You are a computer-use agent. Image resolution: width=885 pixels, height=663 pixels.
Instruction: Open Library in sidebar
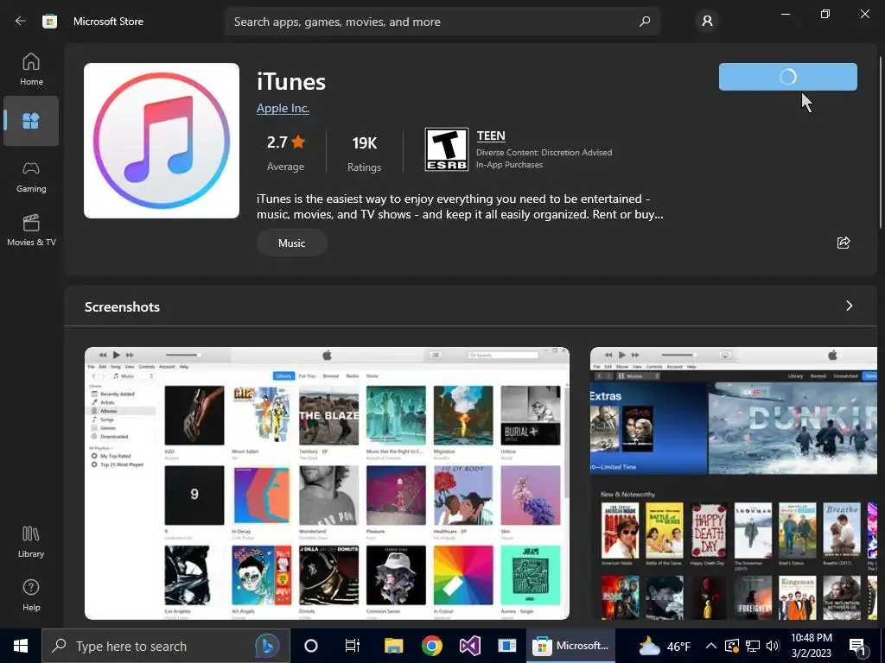pyautogui.click(x=31, y=542)
